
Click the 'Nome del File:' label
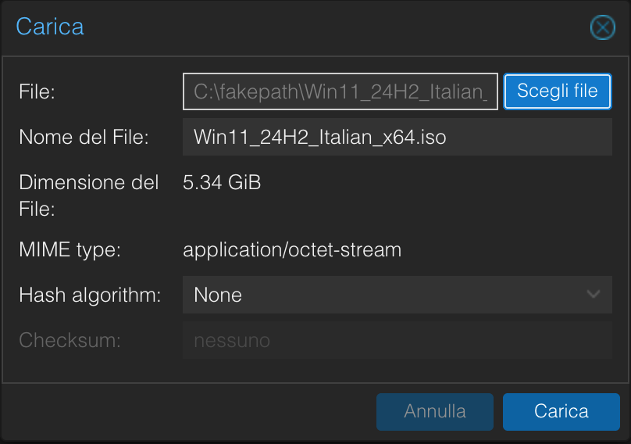pos(84,137)
